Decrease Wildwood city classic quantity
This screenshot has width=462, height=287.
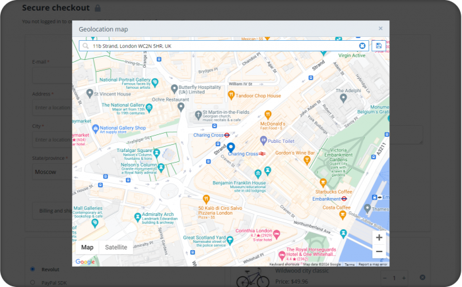tap(385, 278)
